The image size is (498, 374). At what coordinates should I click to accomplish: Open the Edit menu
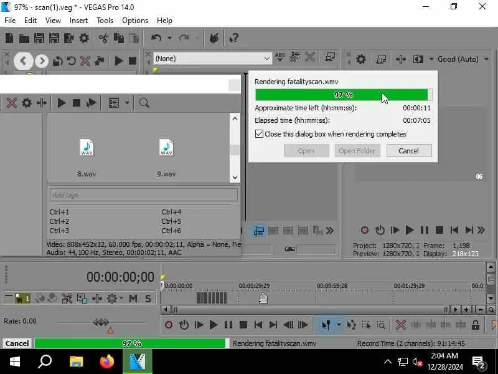[x=30, y=21]
